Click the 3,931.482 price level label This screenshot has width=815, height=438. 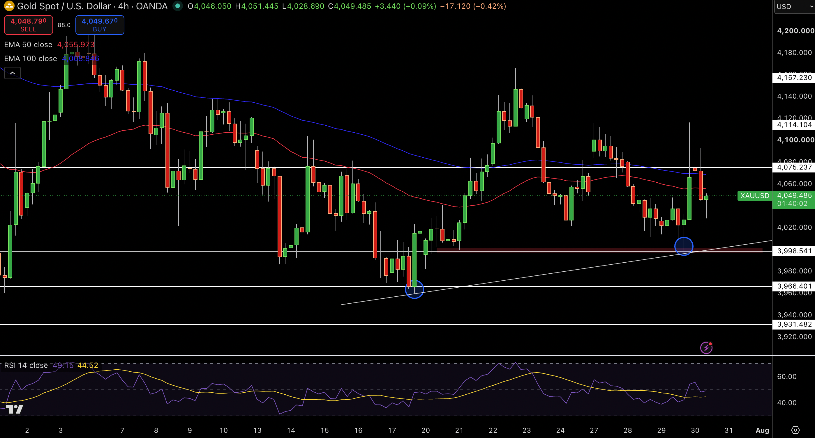(x=794, y=324)
